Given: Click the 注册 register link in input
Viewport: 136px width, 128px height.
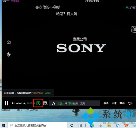Looking at the screenshot, I should point(70,103).
